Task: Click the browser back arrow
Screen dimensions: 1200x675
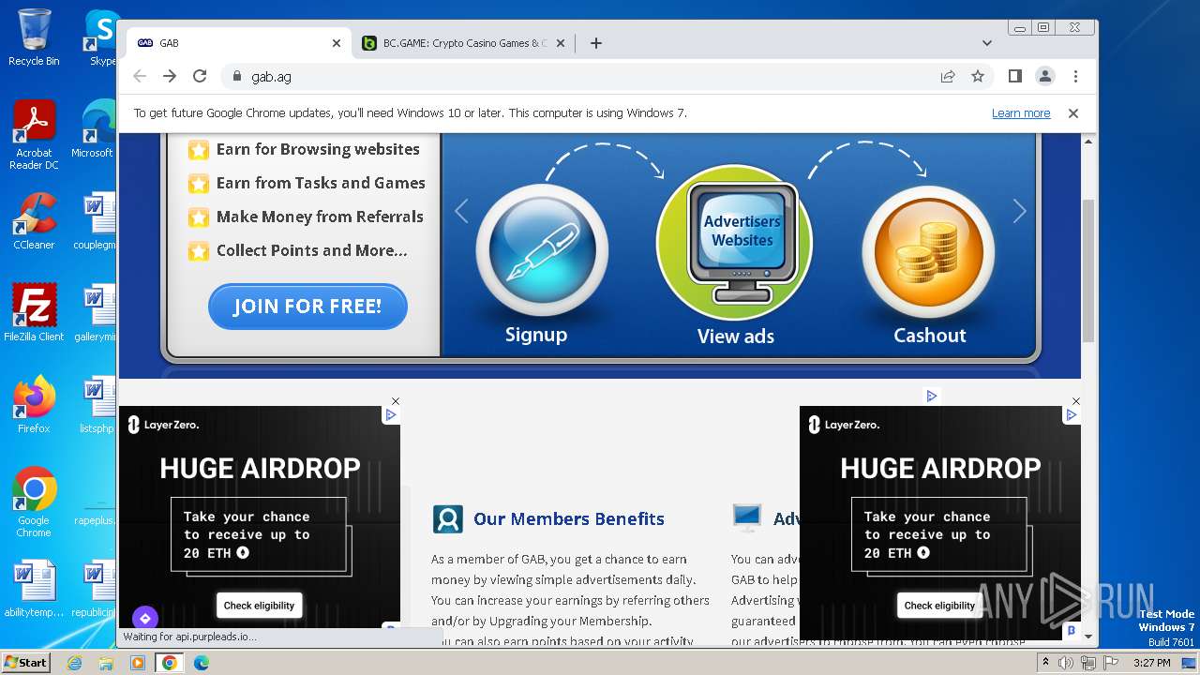Action: 140,76
